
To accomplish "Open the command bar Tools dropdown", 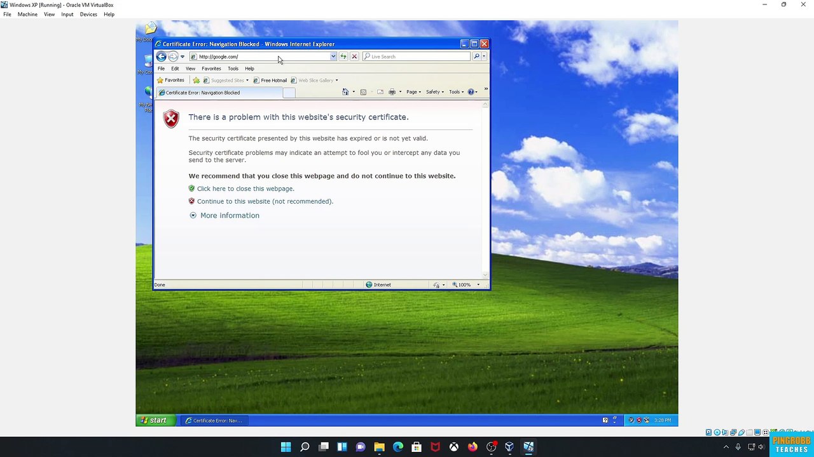I will click(456, 92).
